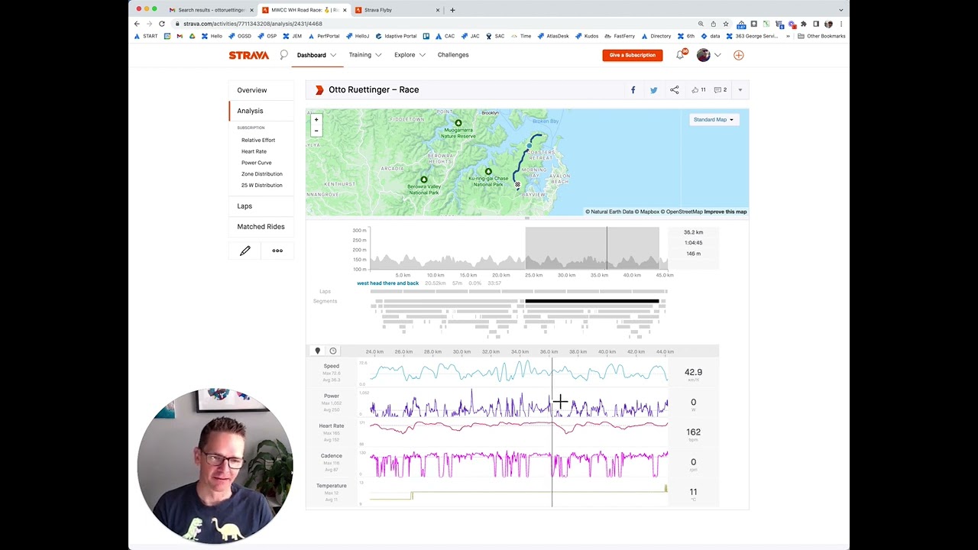The width and height of the screenshot is (978, 550).
Task: Zoom in on the map
Action: tap(316, 120)
